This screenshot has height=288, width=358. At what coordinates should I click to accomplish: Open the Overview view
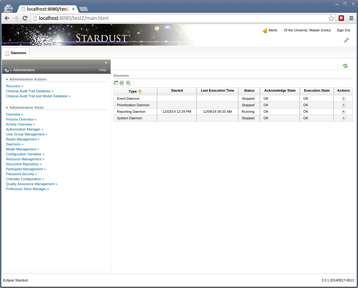click(14, 115)
